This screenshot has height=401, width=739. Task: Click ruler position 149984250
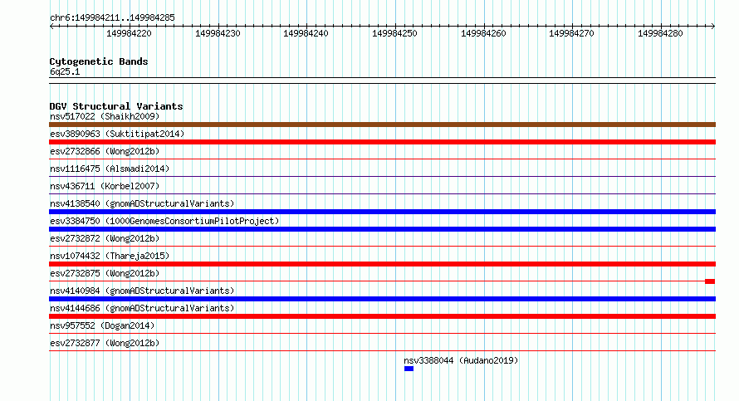tap(394, 33)
